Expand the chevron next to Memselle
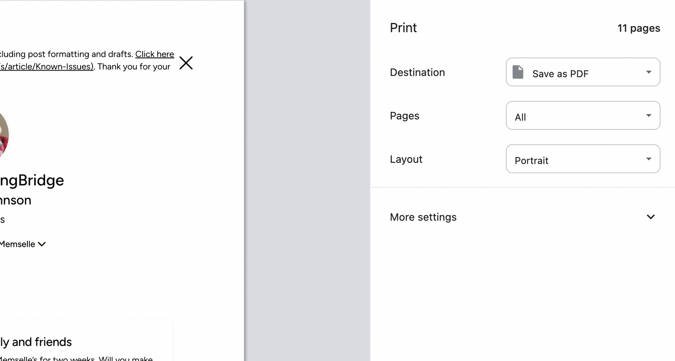 click(42, 244)
